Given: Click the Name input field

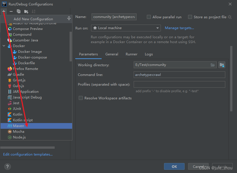Looking at the screenshot, I should [x=114, y=17].
